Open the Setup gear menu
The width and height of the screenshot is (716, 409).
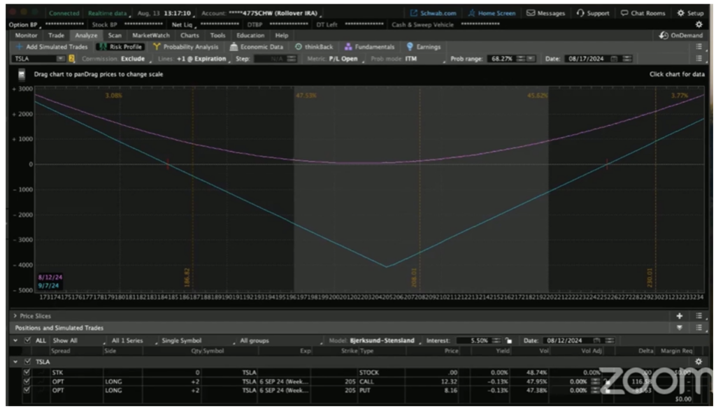pos(690,13)
